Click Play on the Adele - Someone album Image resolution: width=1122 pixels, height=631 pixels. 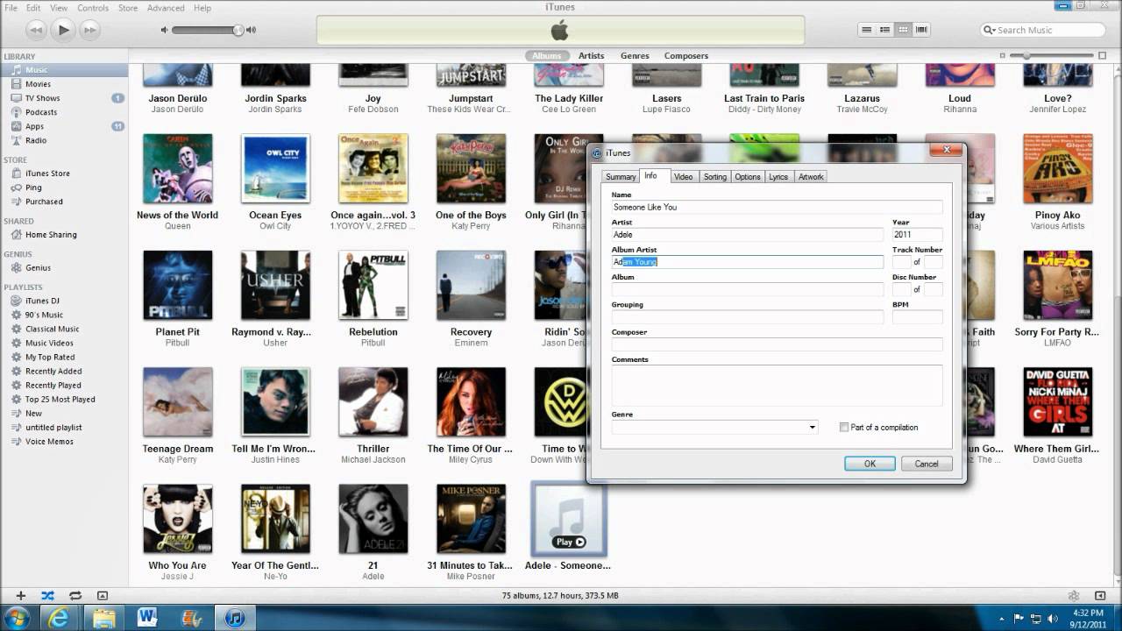tap(569, 542)
